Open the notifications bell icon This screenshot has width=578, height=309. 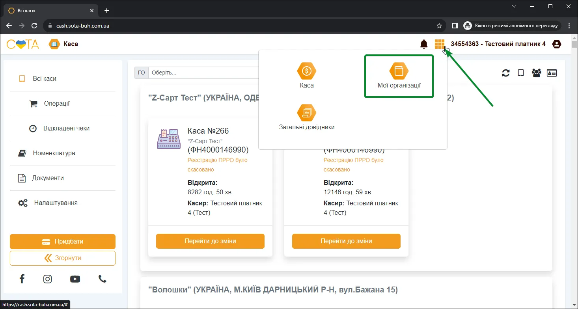(x=424, y=44)
